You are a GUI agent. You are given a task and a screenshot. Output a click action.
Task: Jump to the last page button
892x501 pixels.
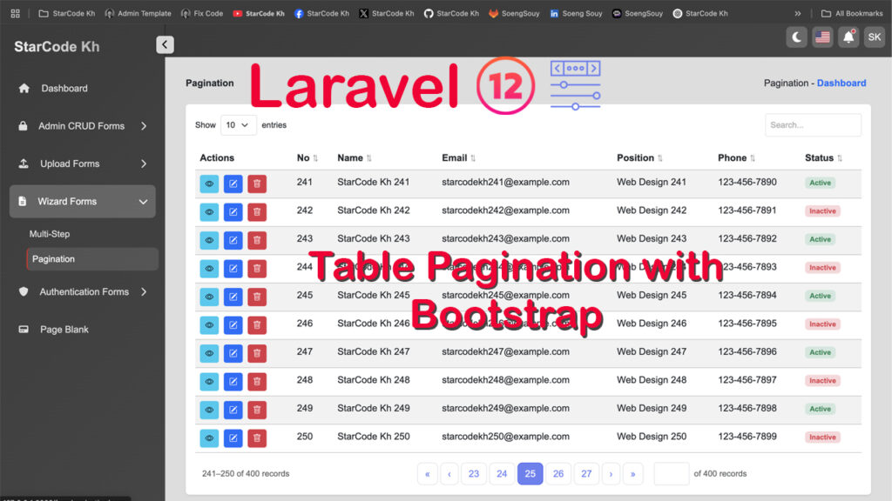click(632, 474)
